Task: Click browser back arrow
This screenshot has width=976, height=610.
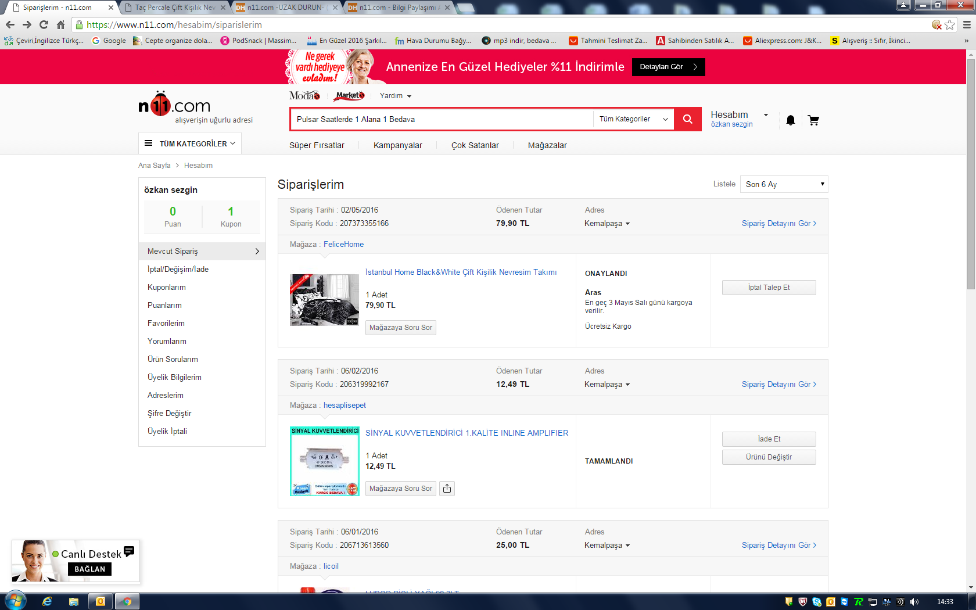Action: click(10, 24)
